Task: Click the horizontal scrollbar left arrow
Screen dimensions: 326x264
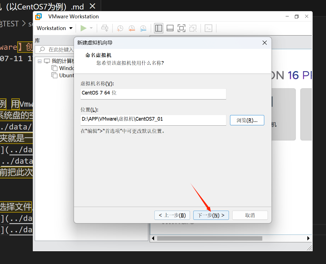Action: 153,238
